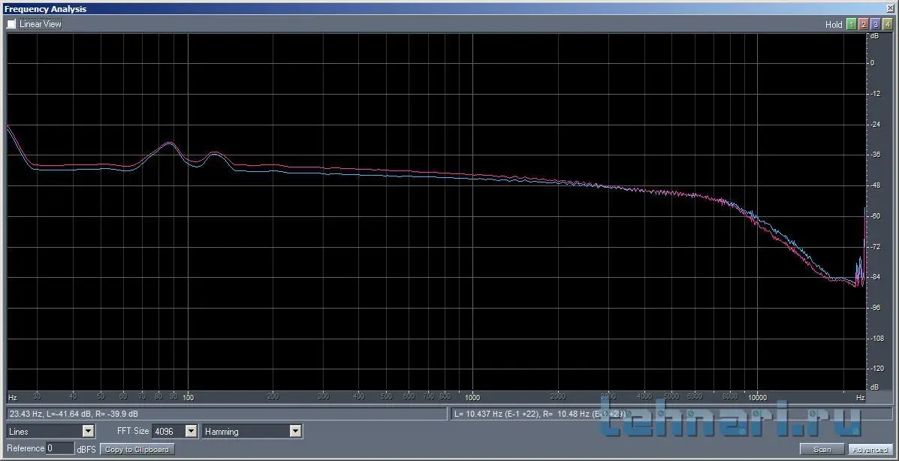899x461 pixels.
Task: Toggle Hold button 1
Action: (x=852, y=24)
